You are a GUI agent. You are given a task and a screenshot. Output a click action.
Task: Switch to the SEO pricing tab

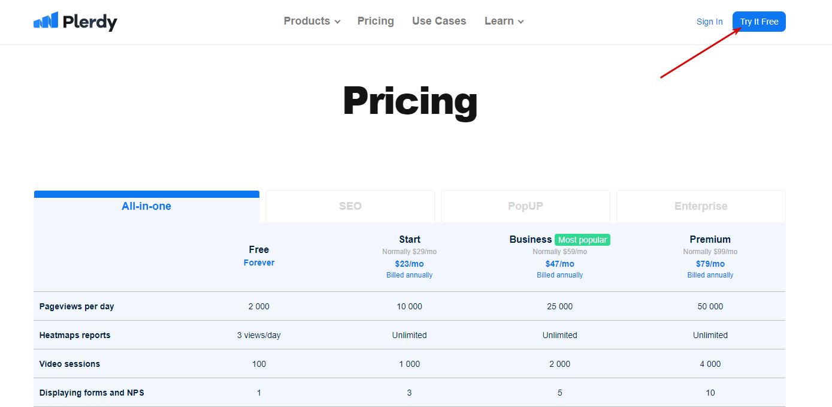pos(350,206)
